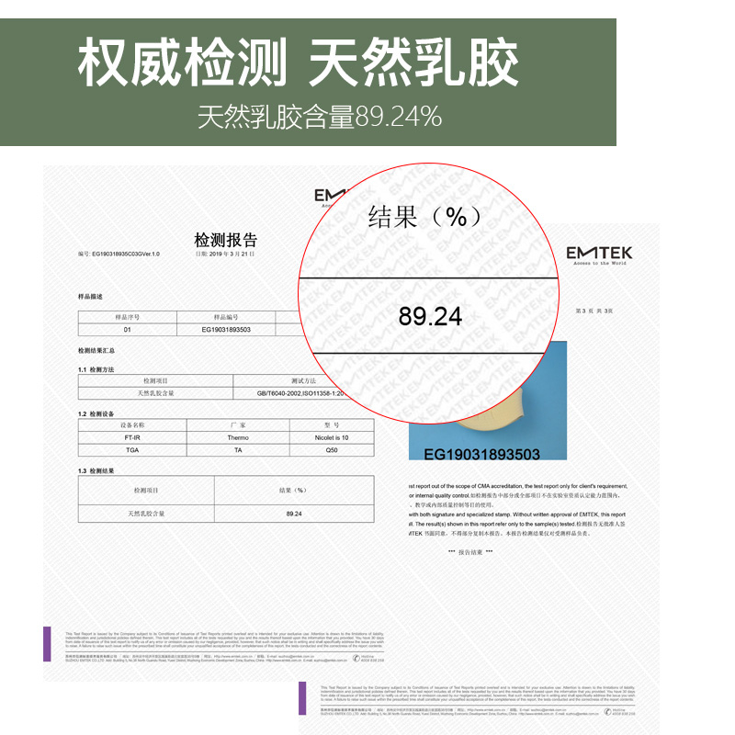735x735 pixels.
Task: Click the 'Thermo' manufacturer cell
Action: [x=238, y=437]
